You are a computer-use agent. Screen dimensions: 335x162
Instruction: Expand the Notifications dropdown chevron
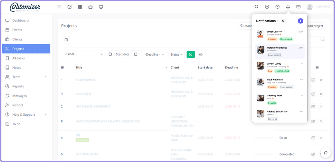coord(278,21)
